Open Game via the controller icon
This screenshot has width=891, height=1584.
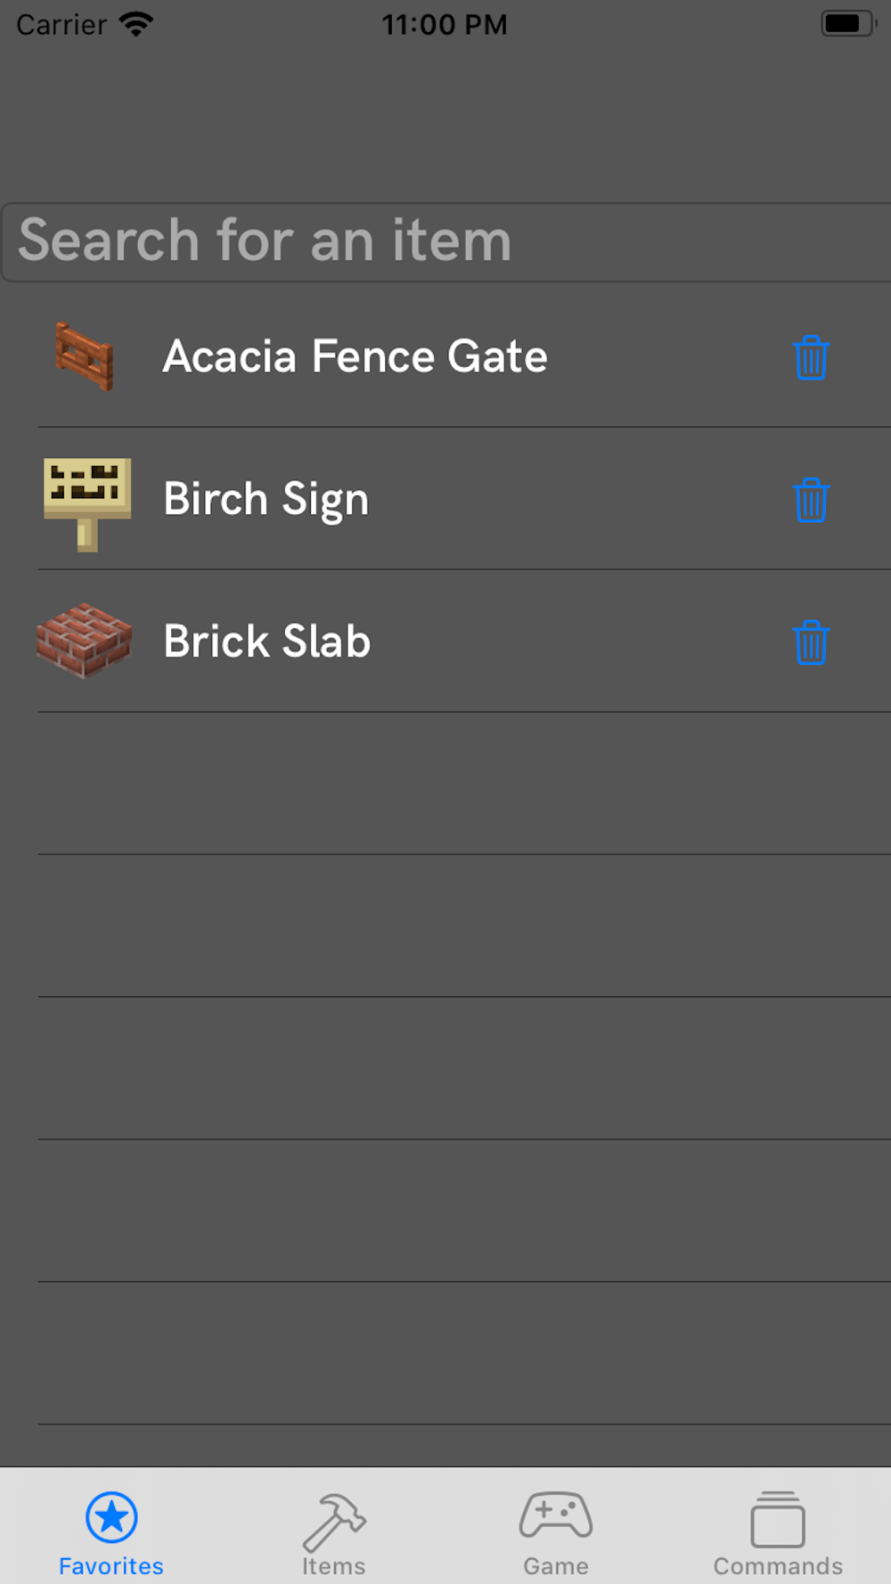tap(556, 1515)
